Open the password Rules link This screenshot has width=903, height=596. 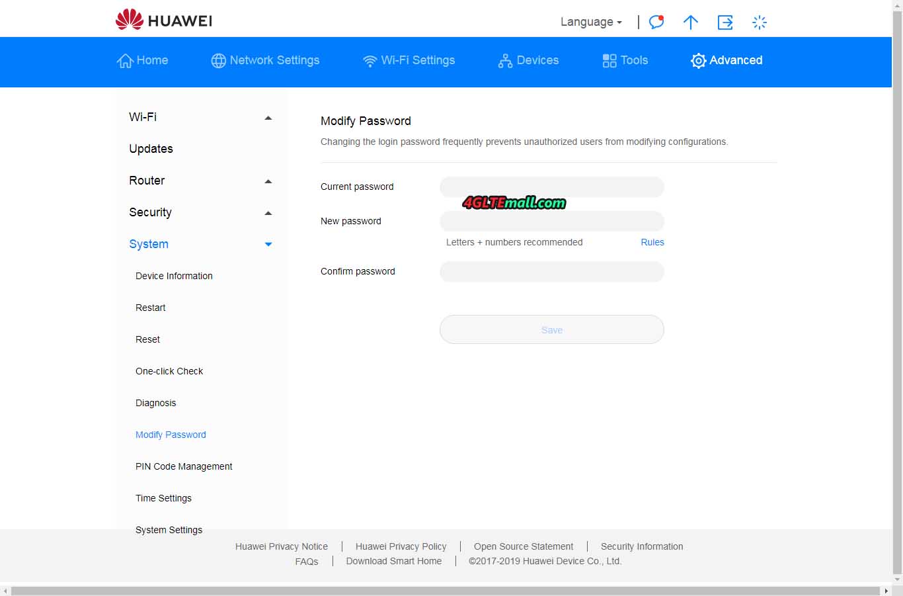click(652, 242)
